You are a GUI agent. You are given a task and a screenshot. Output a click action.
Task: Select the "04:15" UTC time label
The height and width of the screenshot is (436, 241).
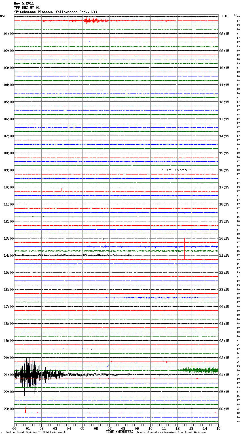[x=224, y=375]
